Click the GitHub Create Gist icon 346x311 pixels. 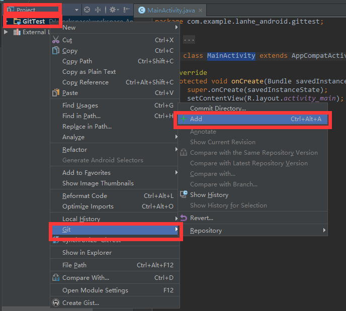56,302
